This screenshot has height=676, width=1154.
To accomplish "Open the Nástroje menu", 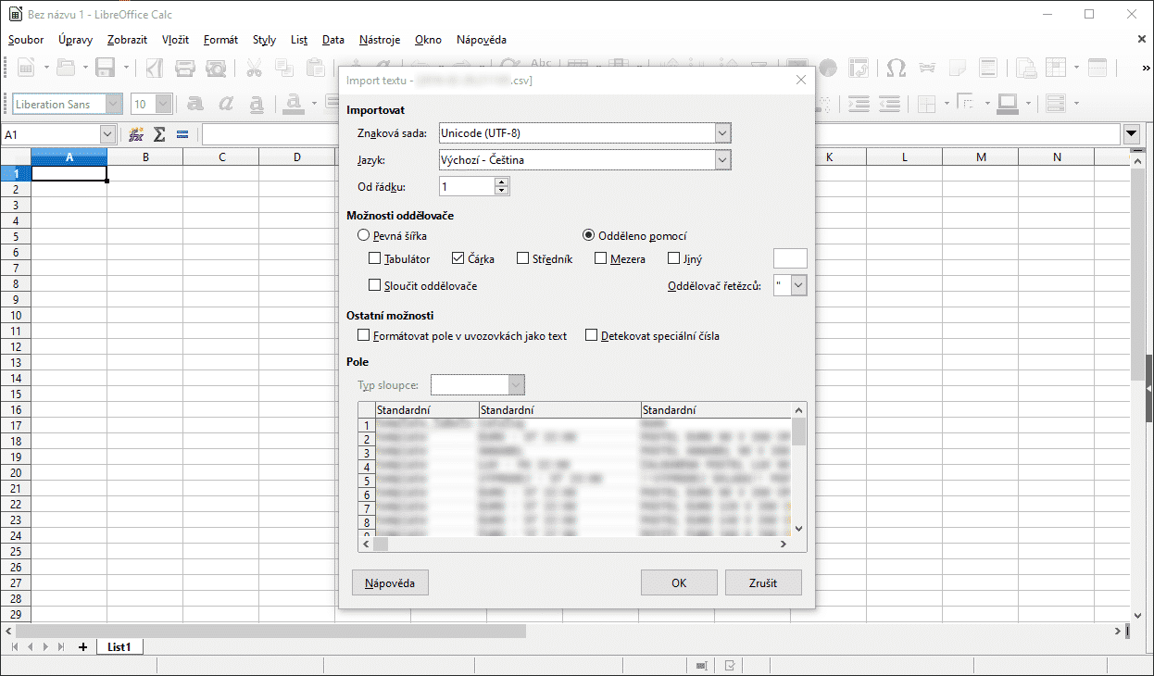I will click(380, 40).
